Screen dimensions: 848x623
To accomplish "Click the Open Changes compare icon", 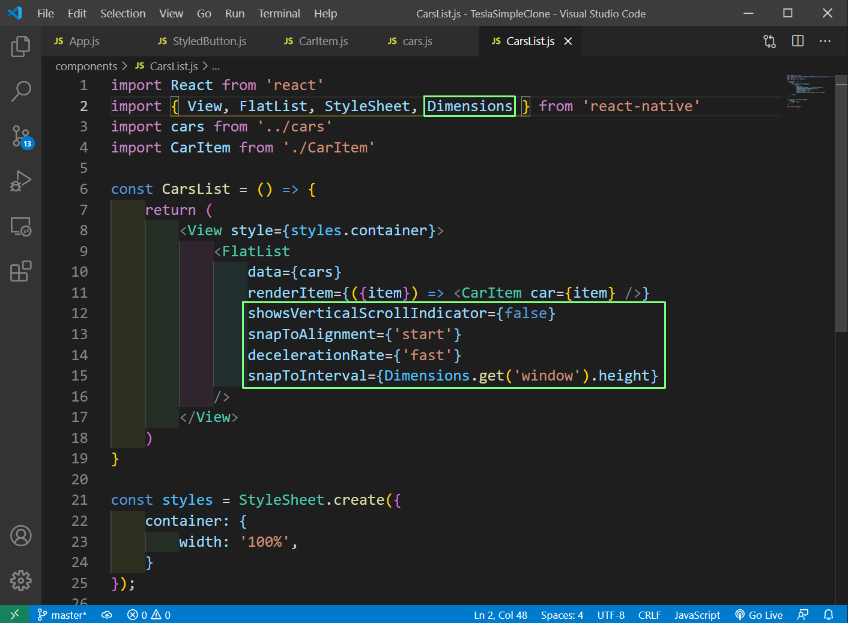I will 769,41.
